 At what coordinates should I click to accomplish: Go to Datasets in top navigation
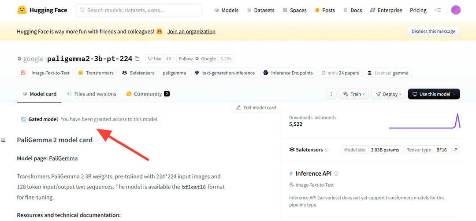260,10
